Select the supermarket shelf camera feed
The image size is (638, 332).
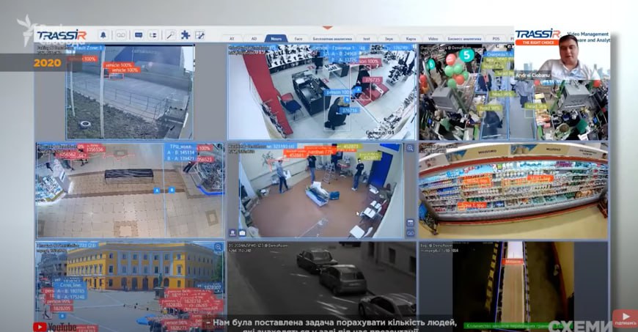[x=513, y=191]
